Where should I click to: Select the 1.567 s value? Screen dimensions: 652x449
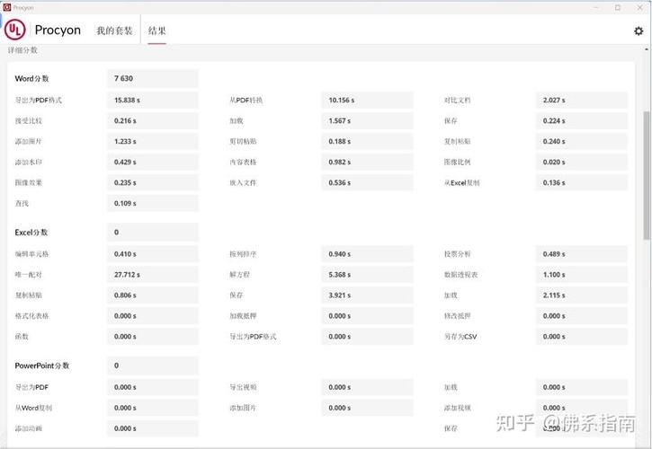point(367,121)
